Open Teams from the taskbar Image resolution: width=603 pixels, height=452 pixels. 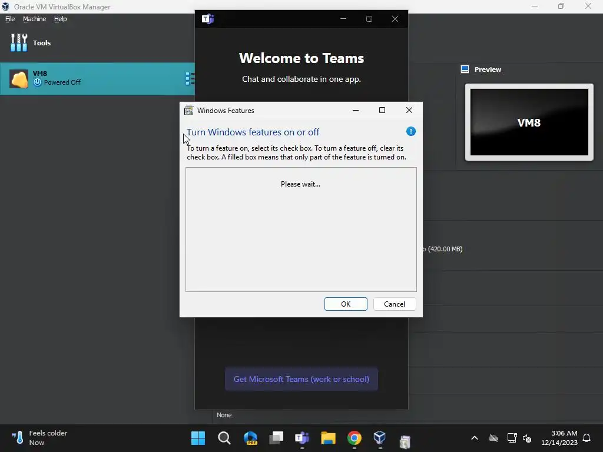point(302,438)
